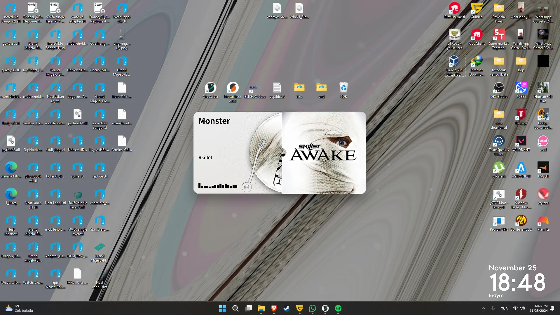
Task: Open Spotify from the taskbar
Action: tap(338, 308)
